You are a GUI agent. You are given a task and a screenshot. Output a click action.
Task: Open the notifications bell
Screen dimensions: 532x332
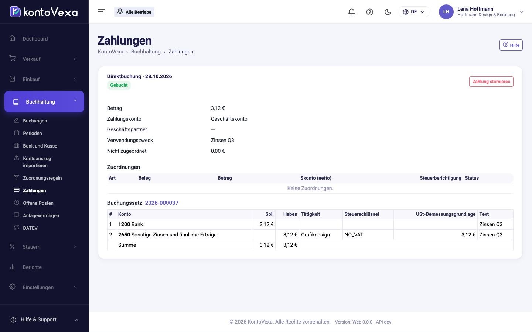point(352,12)
